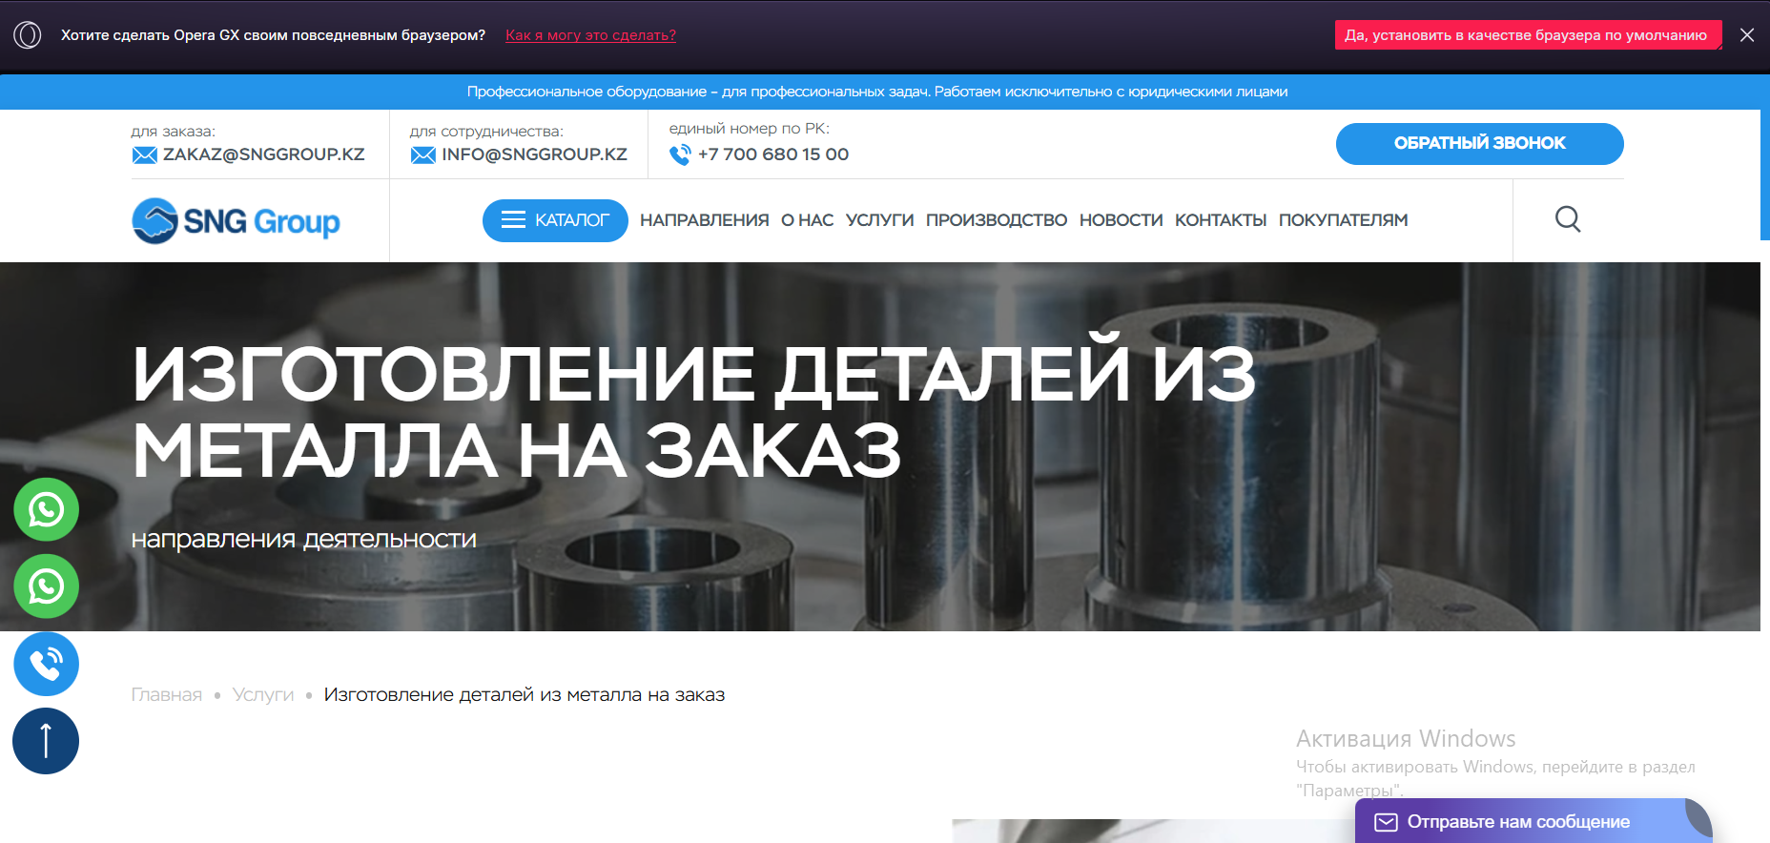Go home via the SNG Group logo
Viewport: 1770px width, 843px height.
[x=236, y=221]
